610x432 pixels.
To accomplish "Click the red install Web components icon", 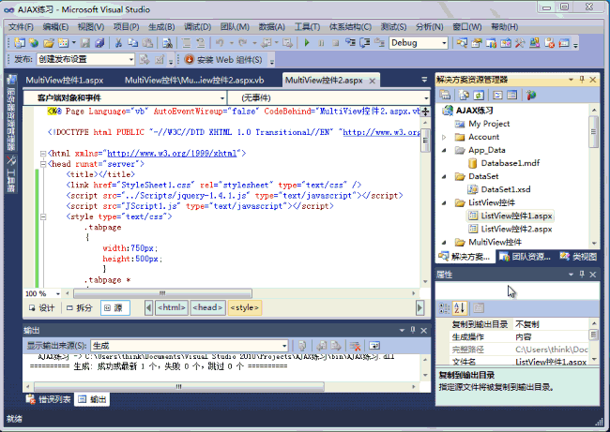I will (189, 59).
